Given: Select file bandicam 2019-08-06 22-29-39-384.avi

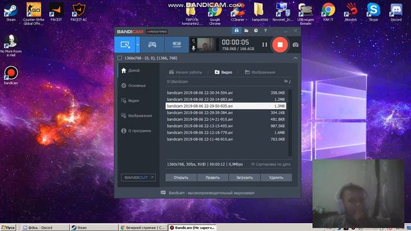Looking at the screenshot, I should click(x=225, y=113).
